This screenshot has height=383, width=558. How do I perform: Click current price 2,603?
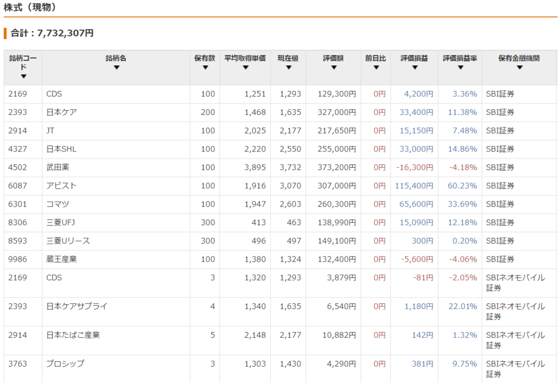[x=290, y=204]
